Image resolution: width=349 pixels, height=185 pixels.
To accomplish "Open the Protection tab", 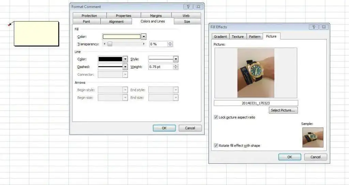I will point(89,16).
